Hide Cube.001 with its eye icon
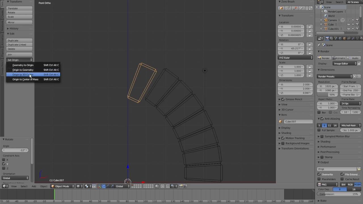 coord(349,29)
